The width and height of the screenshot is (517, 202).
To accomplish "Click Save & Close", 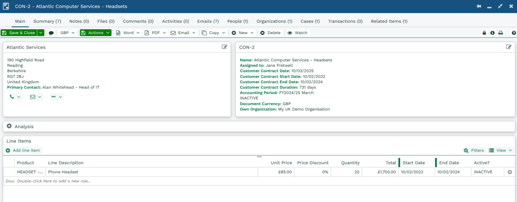I will [19, 33].
